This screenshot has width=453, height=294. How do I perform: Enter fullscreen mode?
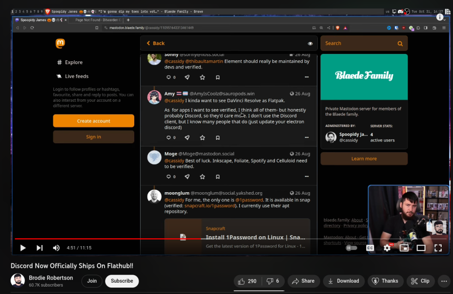pos(438,248)
